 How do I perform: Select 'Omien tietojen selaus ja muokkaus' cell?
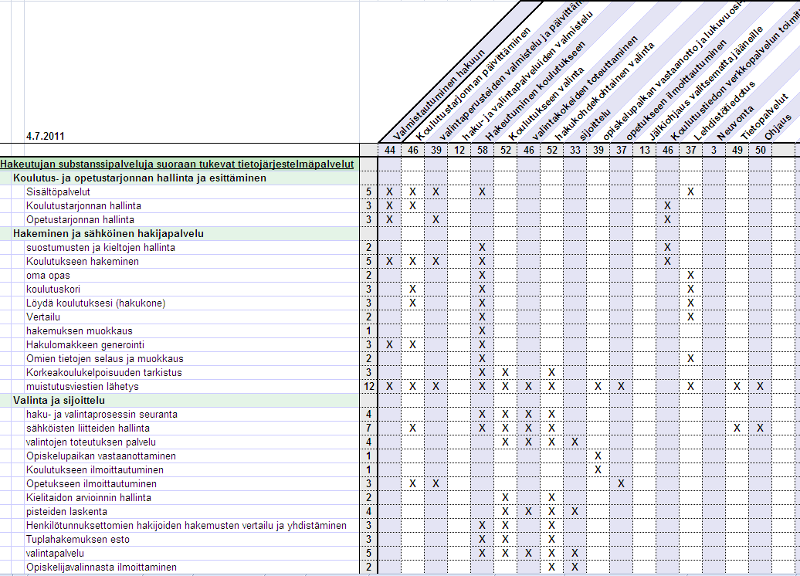pyautogui.click(x=104, y=359)
